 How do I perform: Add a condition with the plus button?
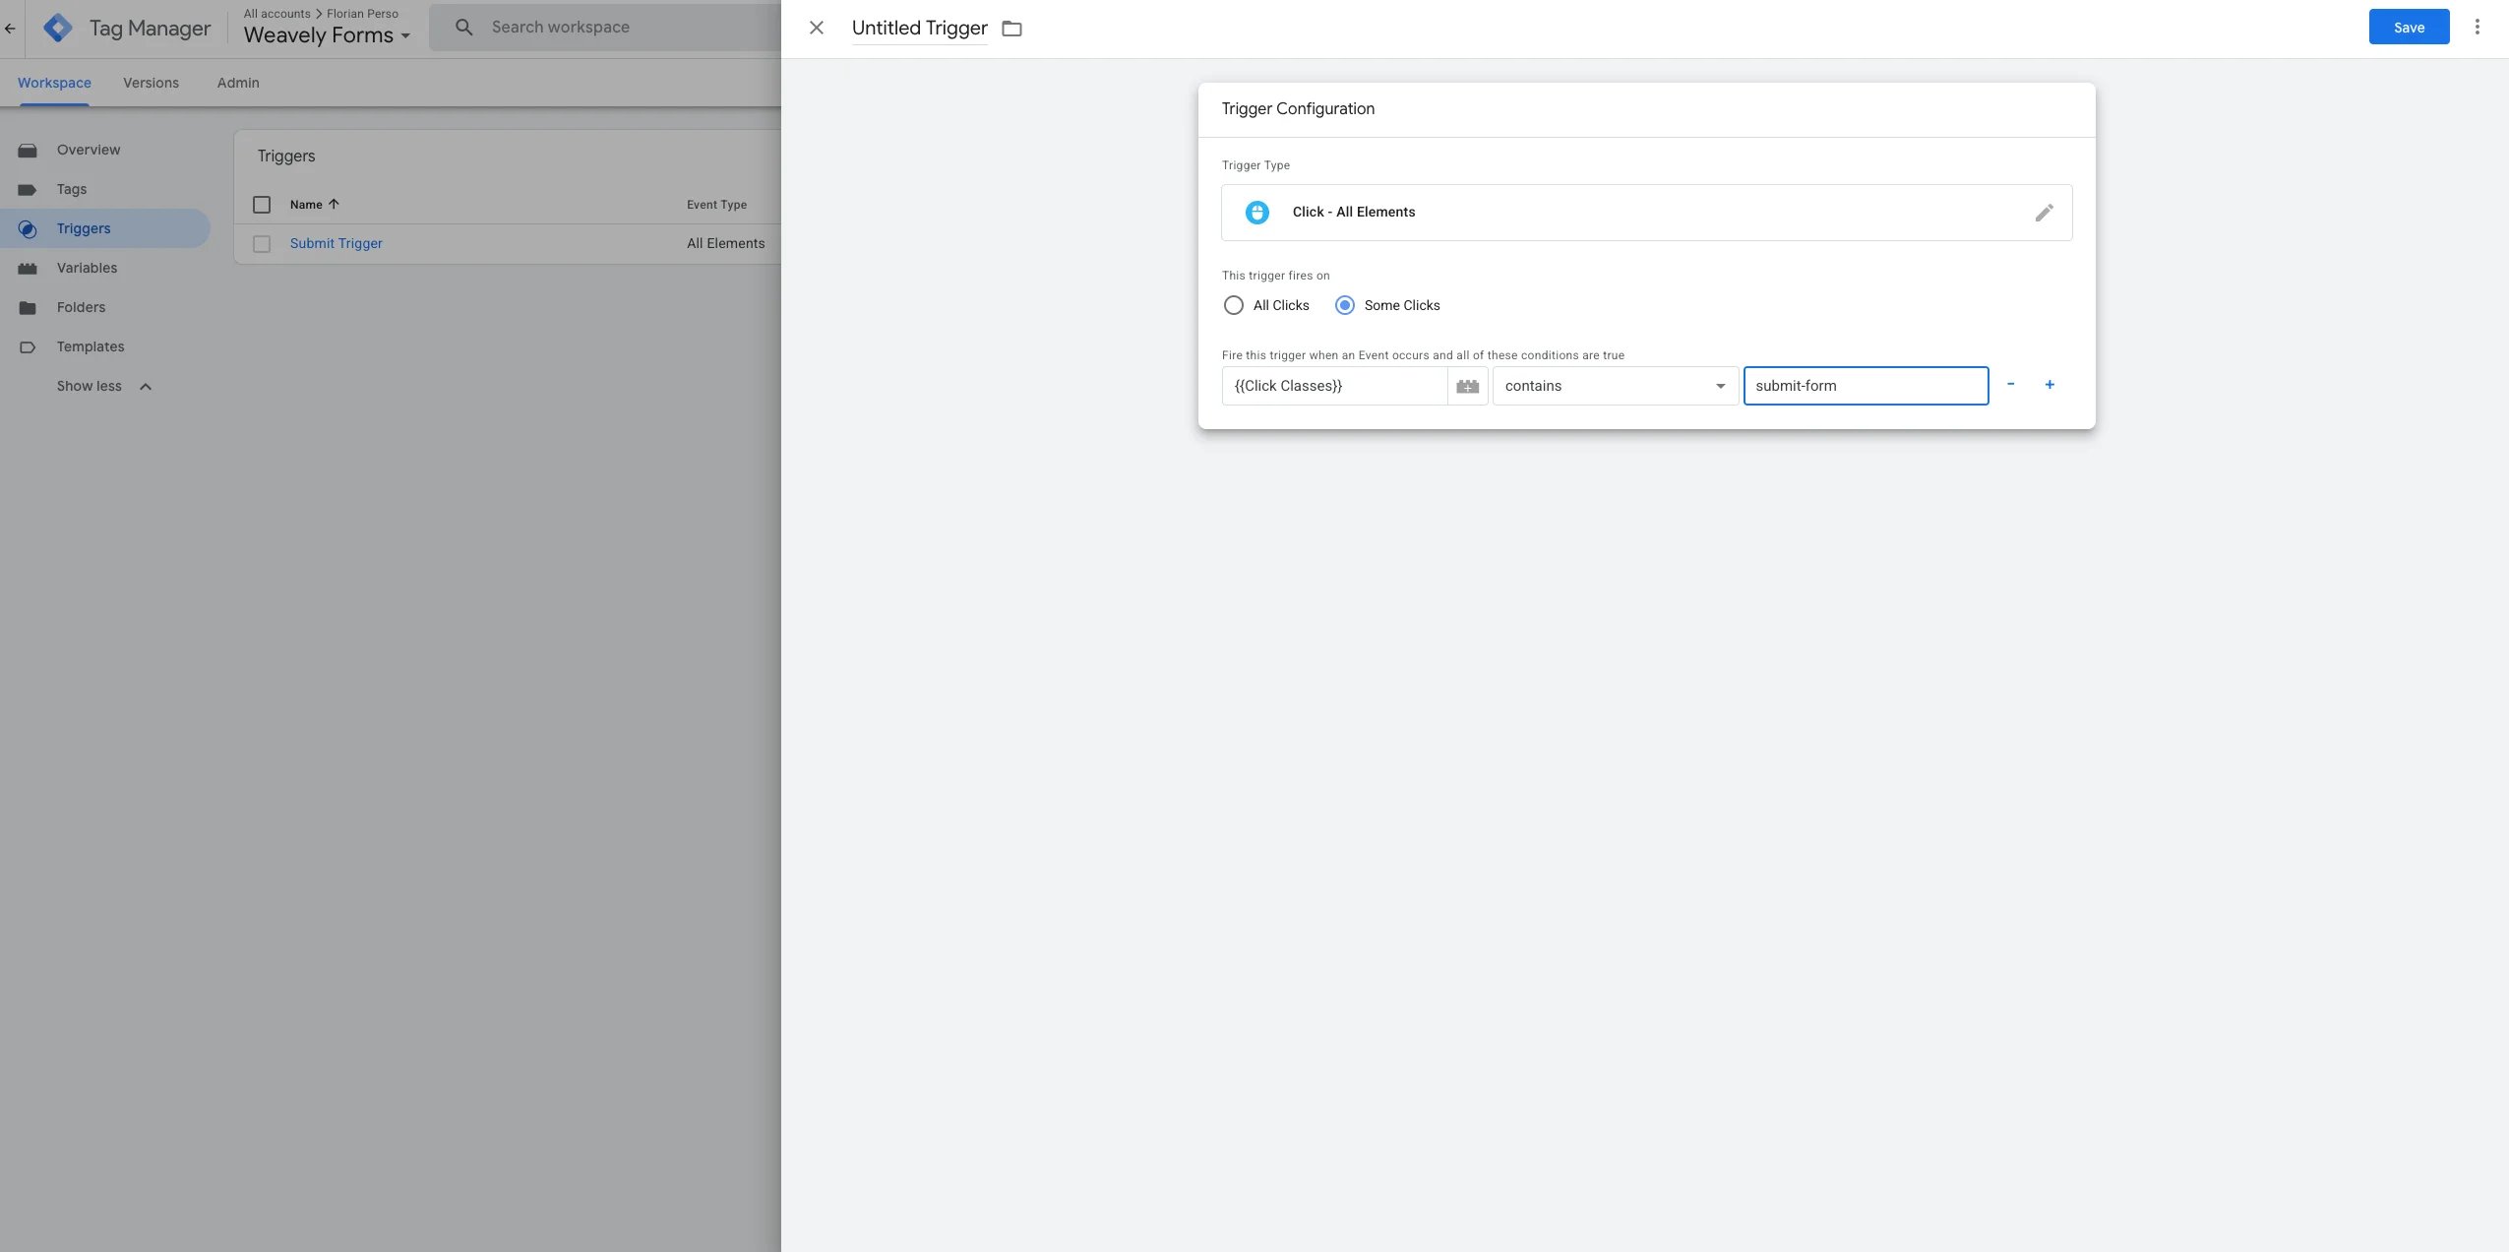point(2050,385)
